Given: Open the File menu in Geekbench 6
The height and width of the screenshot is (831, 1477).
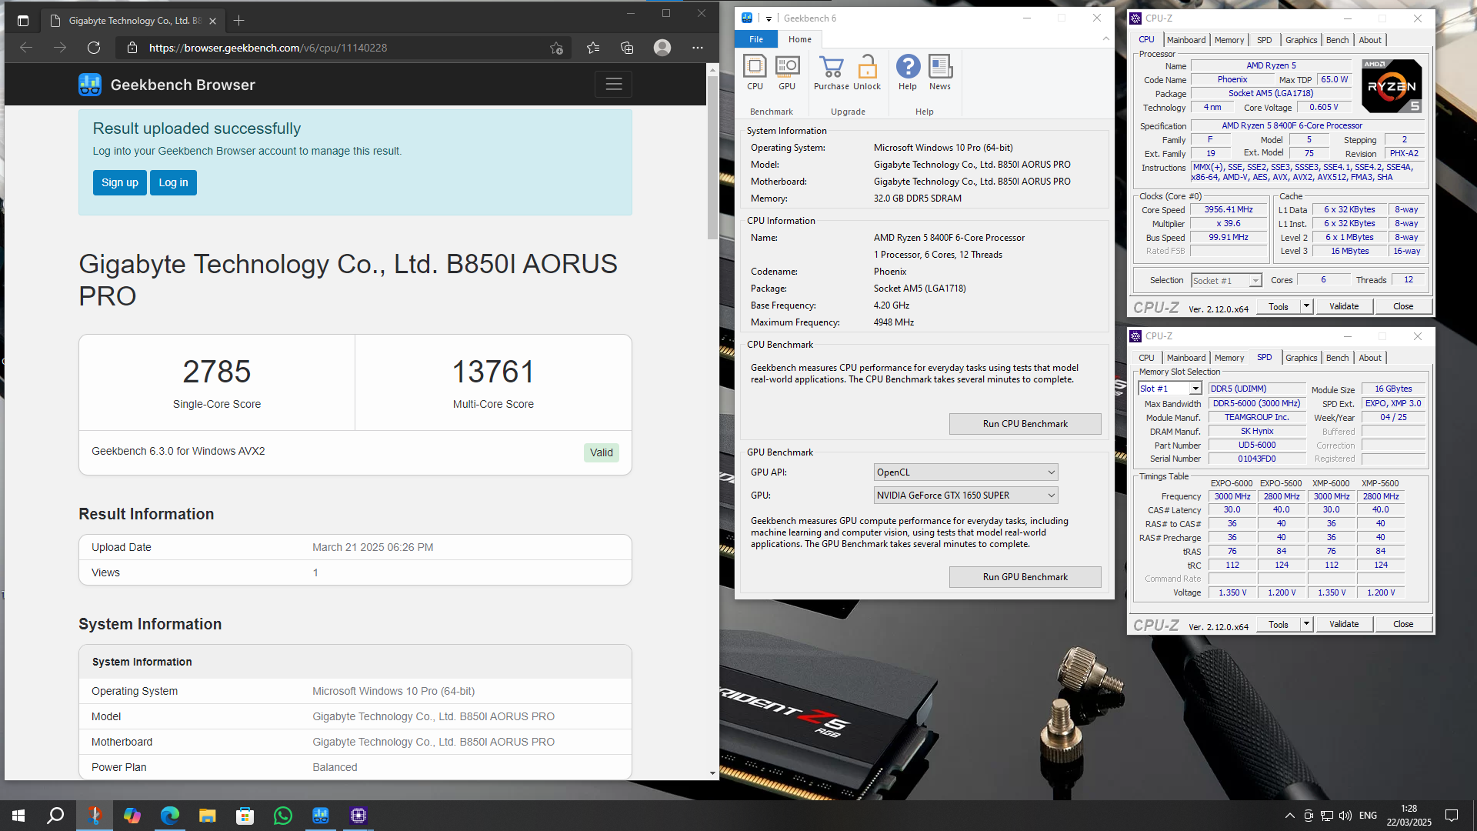Looking at the screenshot, I should (756, 39).
